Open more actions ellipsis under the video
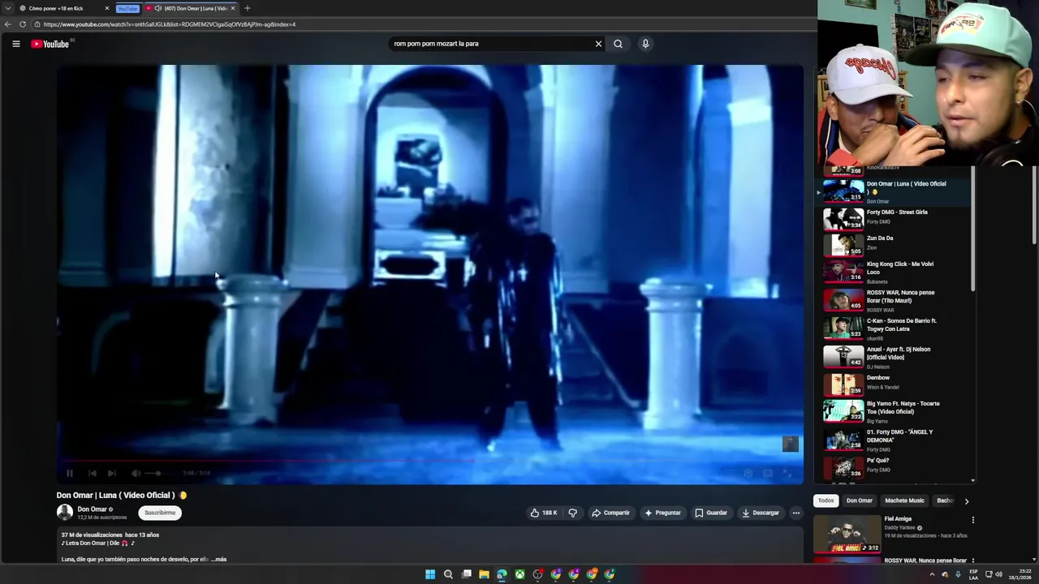The image size is (1039, 584). 795,513
